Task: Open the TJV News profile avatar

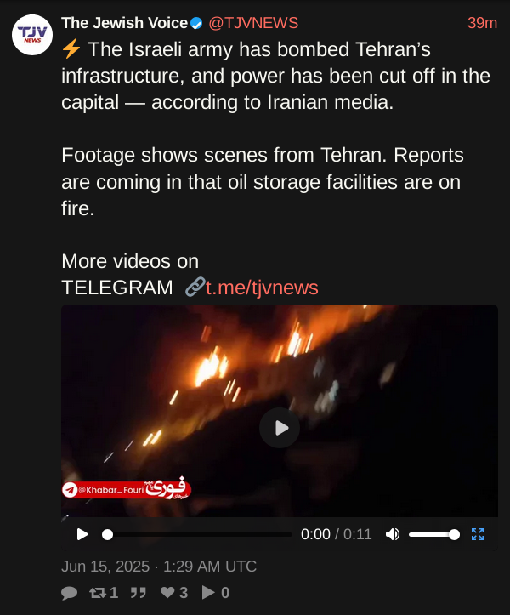Action: 32,35
